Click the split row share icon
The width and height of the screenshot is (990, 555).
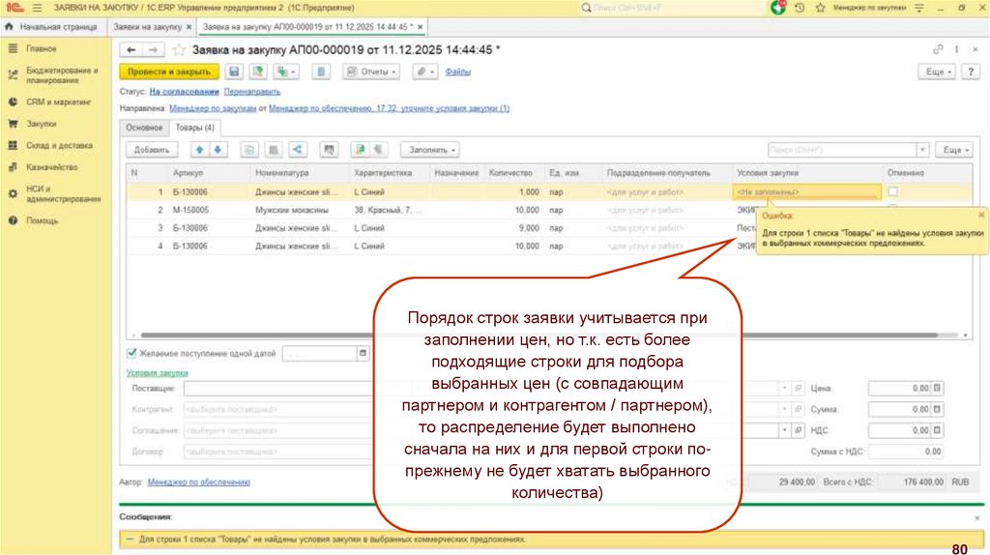[x=298, y=150]
